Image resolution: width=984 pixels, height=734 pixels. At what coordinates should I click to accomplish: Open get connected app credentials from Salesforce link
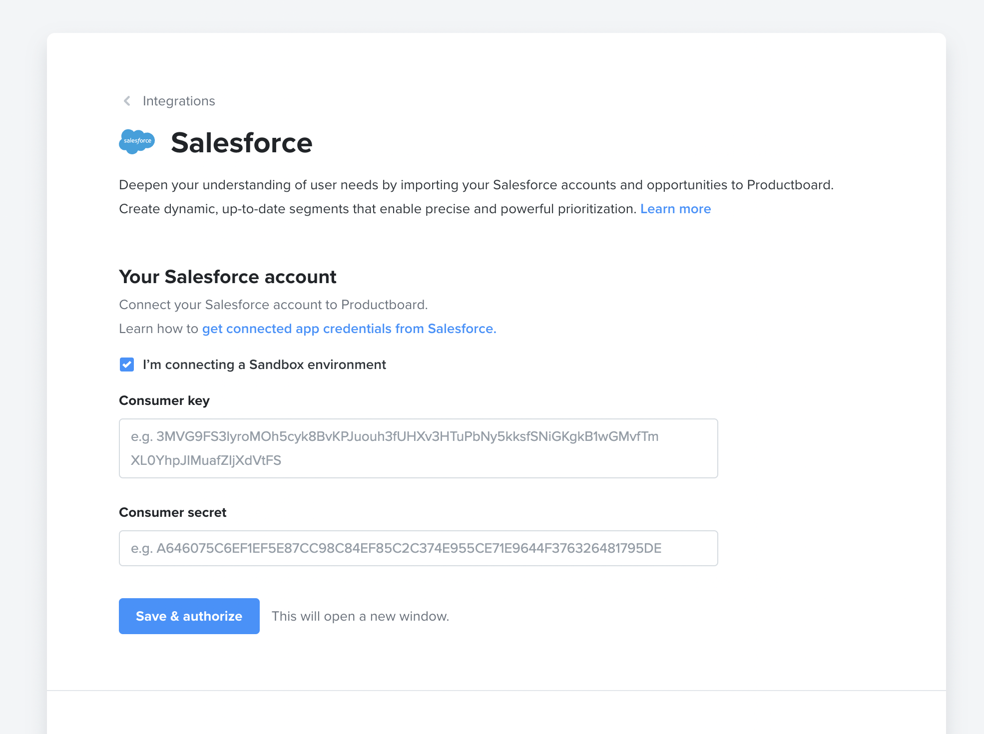pyautogui.click(x=349, y=329)
